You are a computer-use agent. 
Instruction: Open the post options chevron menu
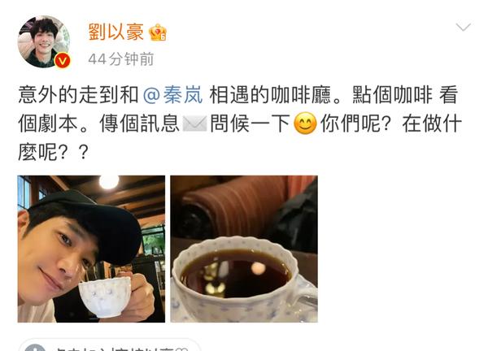point(463,27)
